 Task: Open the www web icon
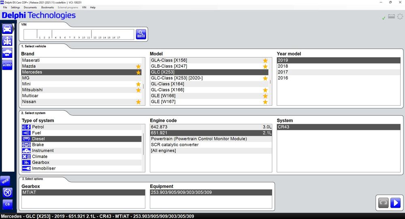tap(6, 181)
